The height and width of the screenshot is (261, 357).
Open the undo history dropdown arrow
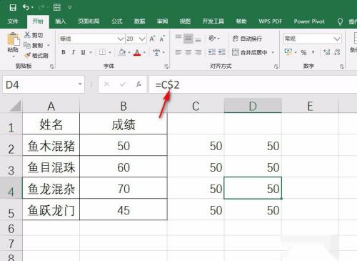[x=32, y=8]
